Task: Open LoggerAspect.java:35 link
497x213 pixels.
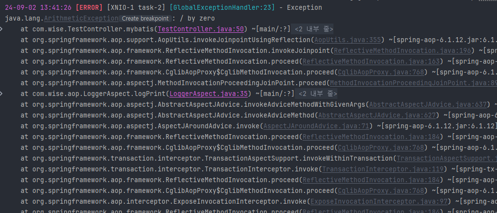Action: click(x=209, y=94)
